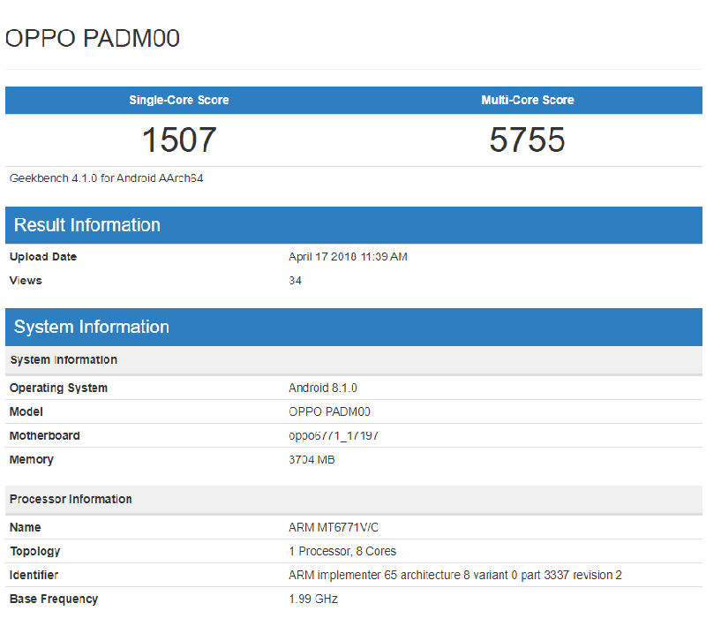Click the Views count value 34
Image resolution: width=706 pixels, height=626 pixels.
(x=295, y=281)
